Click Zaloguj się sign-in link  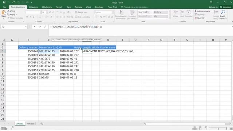click(x=213, y=7)
